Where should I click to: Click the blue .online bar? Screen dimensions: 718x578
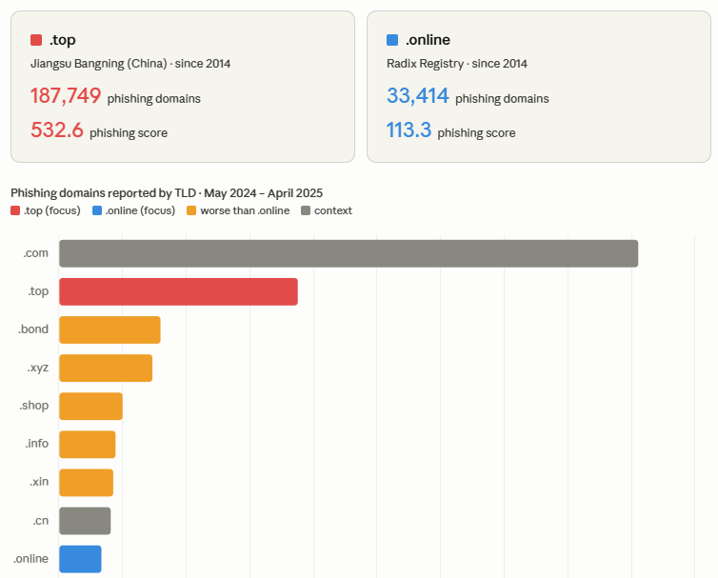pos(80,559)
